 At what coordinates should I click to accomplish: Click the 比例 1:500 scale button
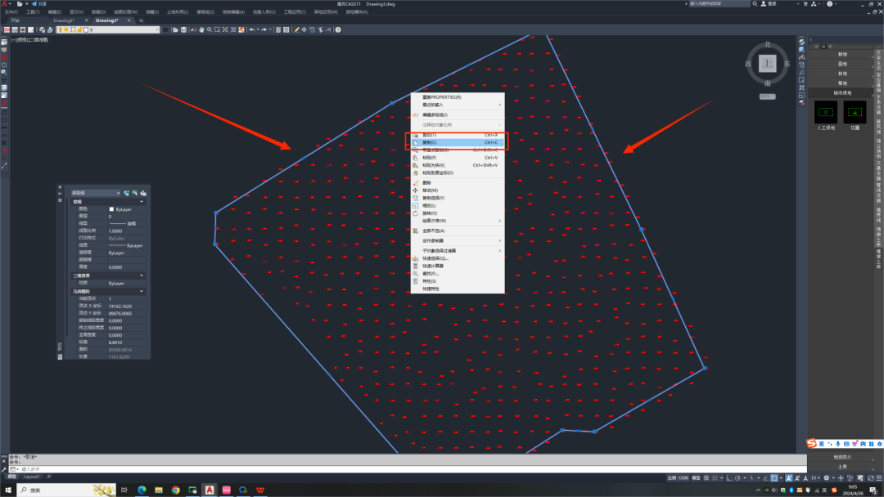coord(679,478)
